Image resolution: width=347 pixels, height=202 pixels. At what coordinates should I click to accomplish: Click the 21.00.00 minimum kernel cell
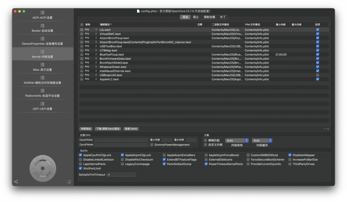click(281, 54)
